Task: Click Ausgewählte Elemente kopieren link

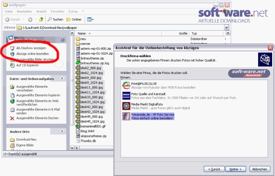Action: click(38, 95)
